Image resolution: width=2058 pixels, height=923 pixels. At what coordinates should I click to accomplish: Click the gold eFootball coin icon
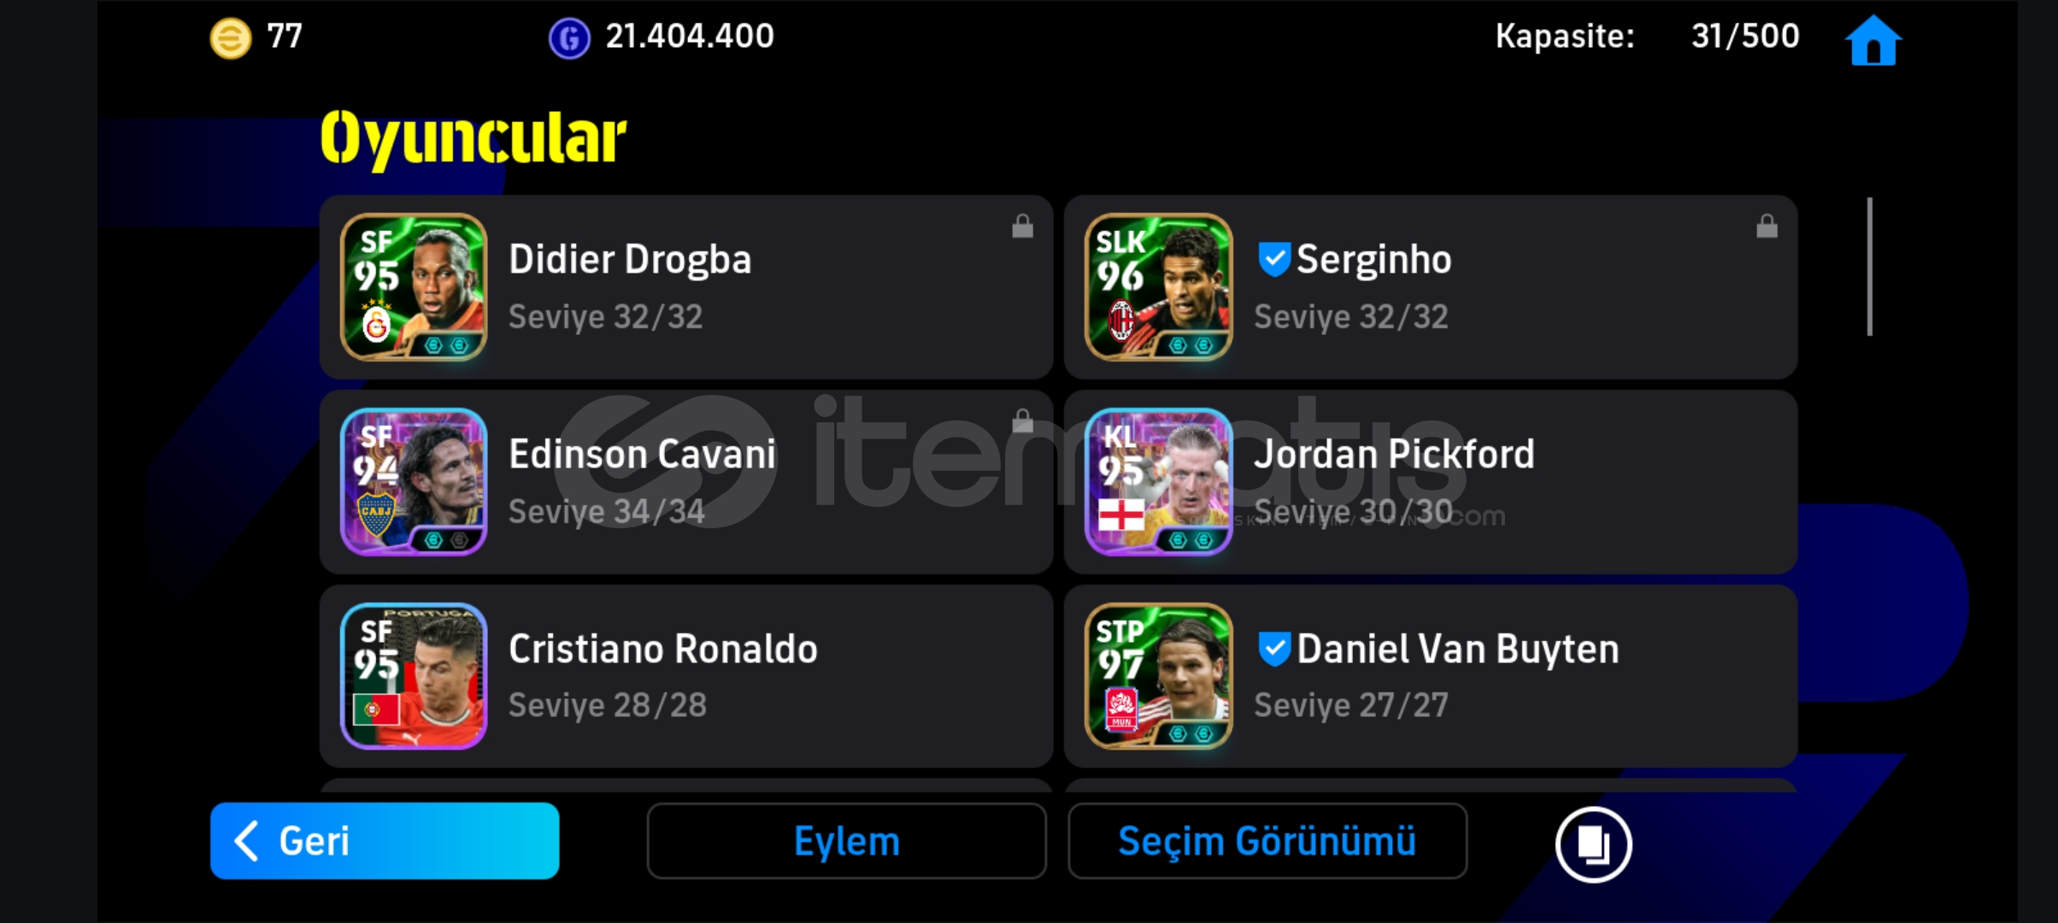[x=231, y=38]
